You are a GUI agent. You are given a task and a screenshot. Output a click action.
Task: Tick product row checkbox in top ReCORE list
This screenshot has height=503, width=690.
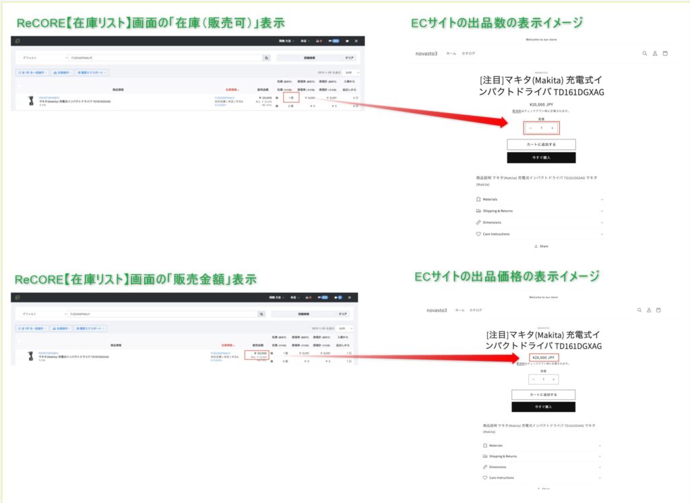(20, 102)
